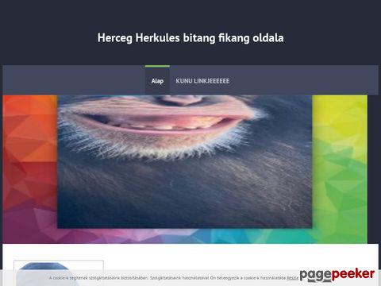Screen dimensions: 381x286
Task: Click the empty navigation bar right of KUNU LINKJEEEEEE
Action: pyautogui.click(x=304, y=81)
